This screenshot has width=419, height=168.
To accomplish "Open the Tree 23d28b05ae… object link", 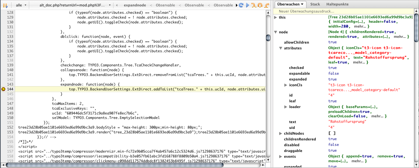I will click(370, 17).
